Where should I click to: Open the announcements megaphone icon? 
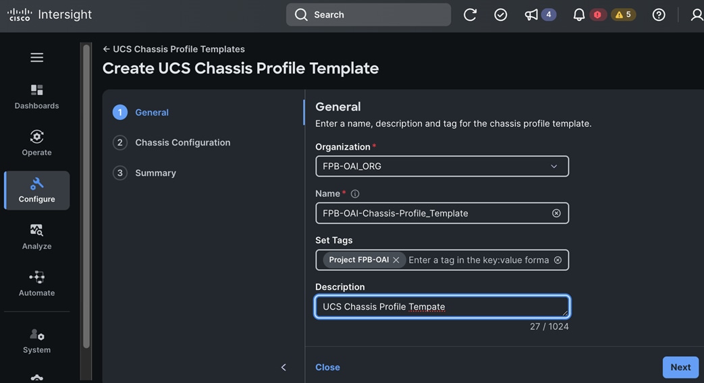pos(531,15)
